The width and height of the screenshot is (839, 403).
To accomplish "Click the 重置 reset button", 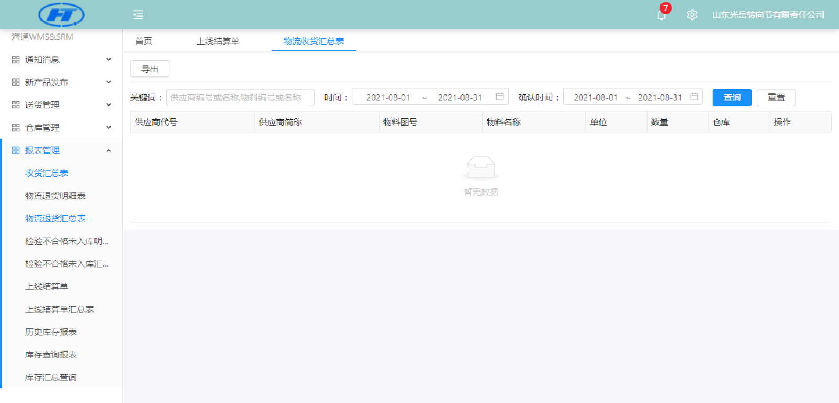I will [x=776, y=97].
